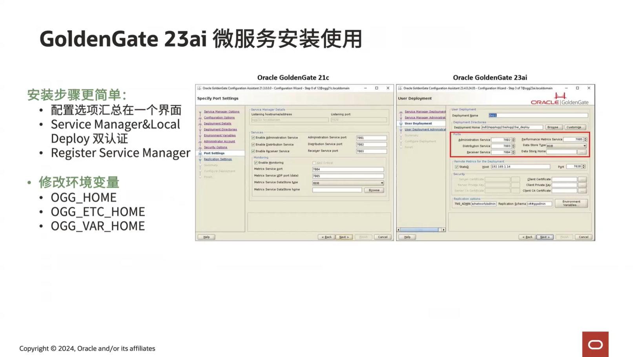Click the Customize... button
The image size is (633, 357).
(575, 127)
